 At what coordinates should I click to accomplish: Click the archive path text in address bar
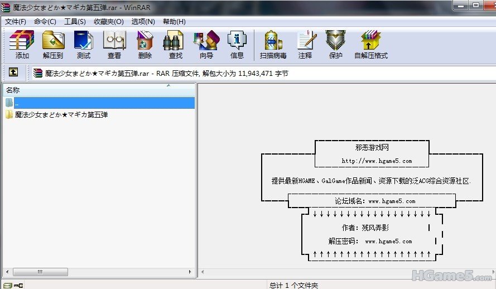[x=167, y=73]
